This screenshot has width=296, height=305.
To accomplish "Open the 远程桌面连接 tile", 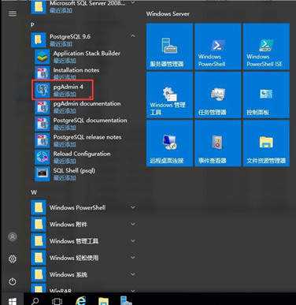I will click(x=169, y=143).
